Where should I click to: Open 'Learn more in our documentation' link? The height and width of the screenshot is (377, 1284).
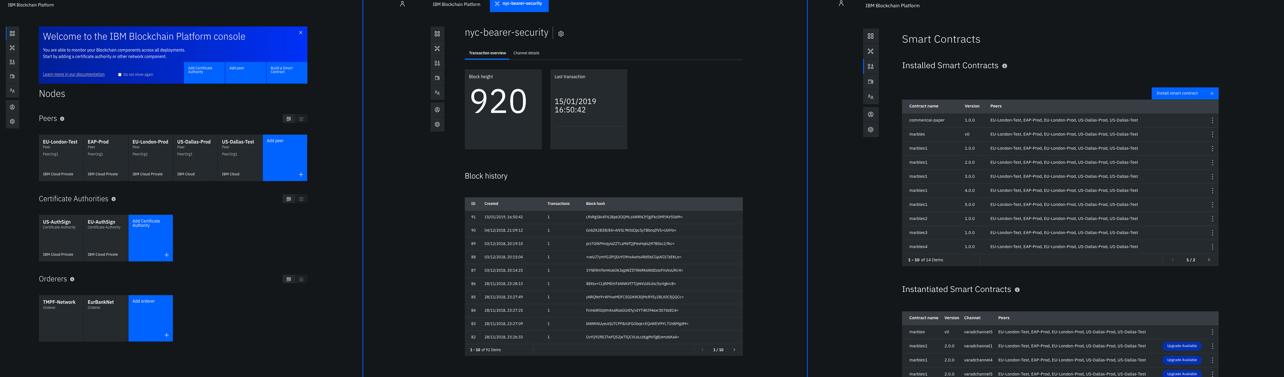pyautogui.click(x=74, y=75)
